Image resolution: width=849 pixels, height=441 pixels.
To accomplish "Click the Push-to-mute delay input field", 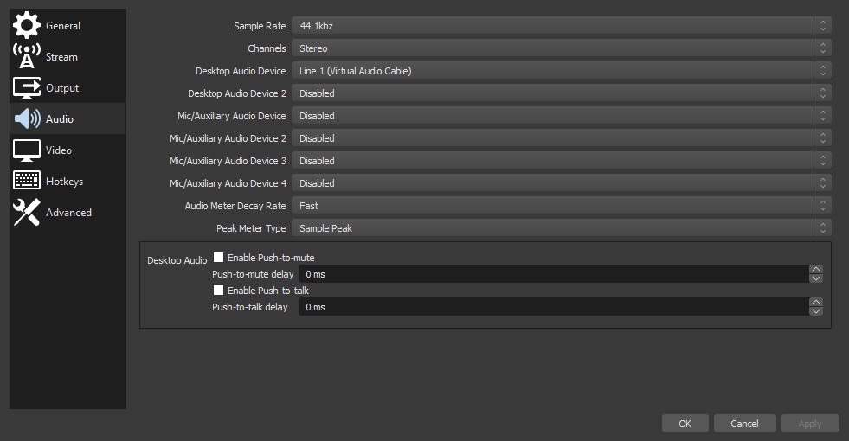I will (553, 274).
